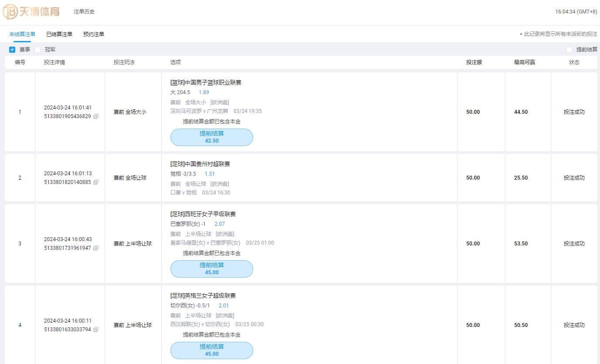Screen dimensions: 600x364
Task: Click 投注成功 status in row 1
Action: (574, 112)
